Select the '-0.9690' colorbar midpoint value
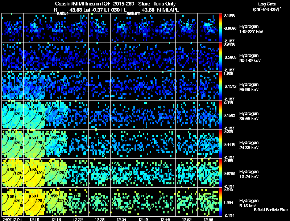This screenshot has height=221, width=290. tap(230, 28)
